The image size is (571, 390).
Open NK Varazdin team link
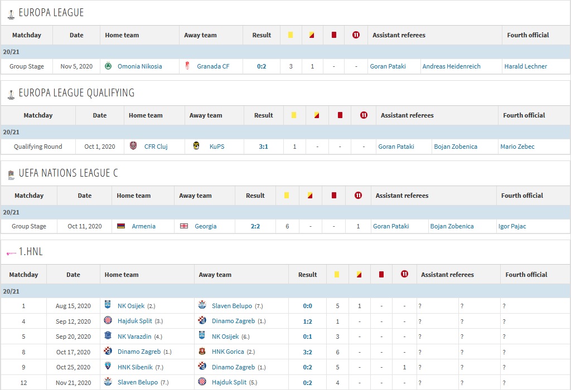(134, 337)
